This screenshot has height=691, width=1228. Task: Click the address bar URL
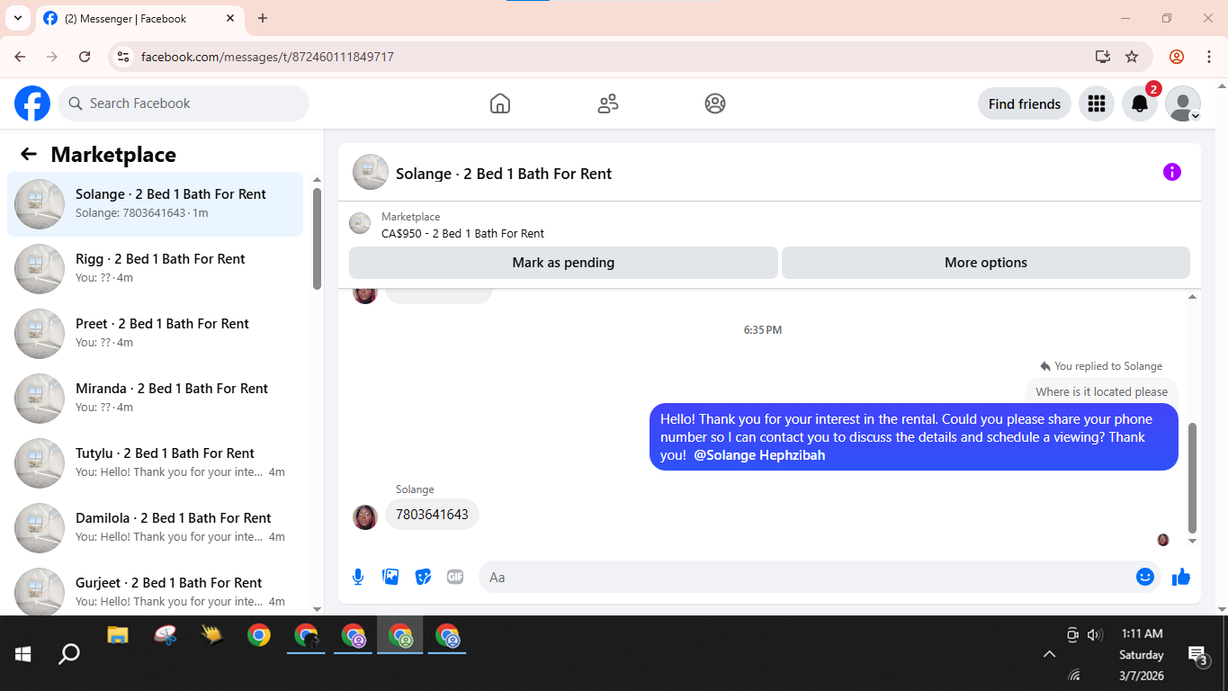click(267, 57)
